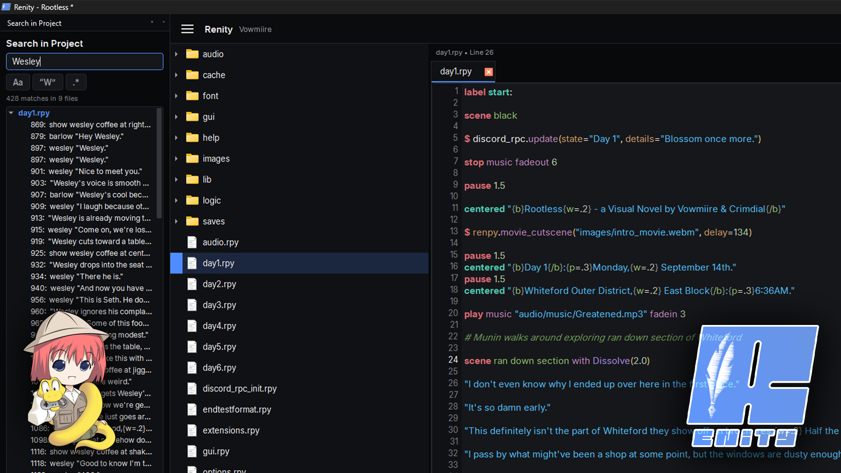Click the Vowmiire label in header

pyautogui.click(x=255, y=29)
